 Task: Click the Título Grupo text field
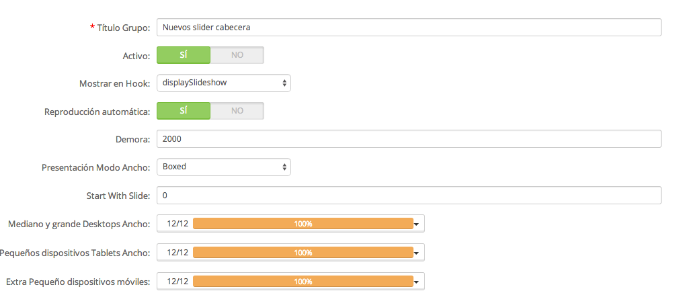[x=409, y=28]
